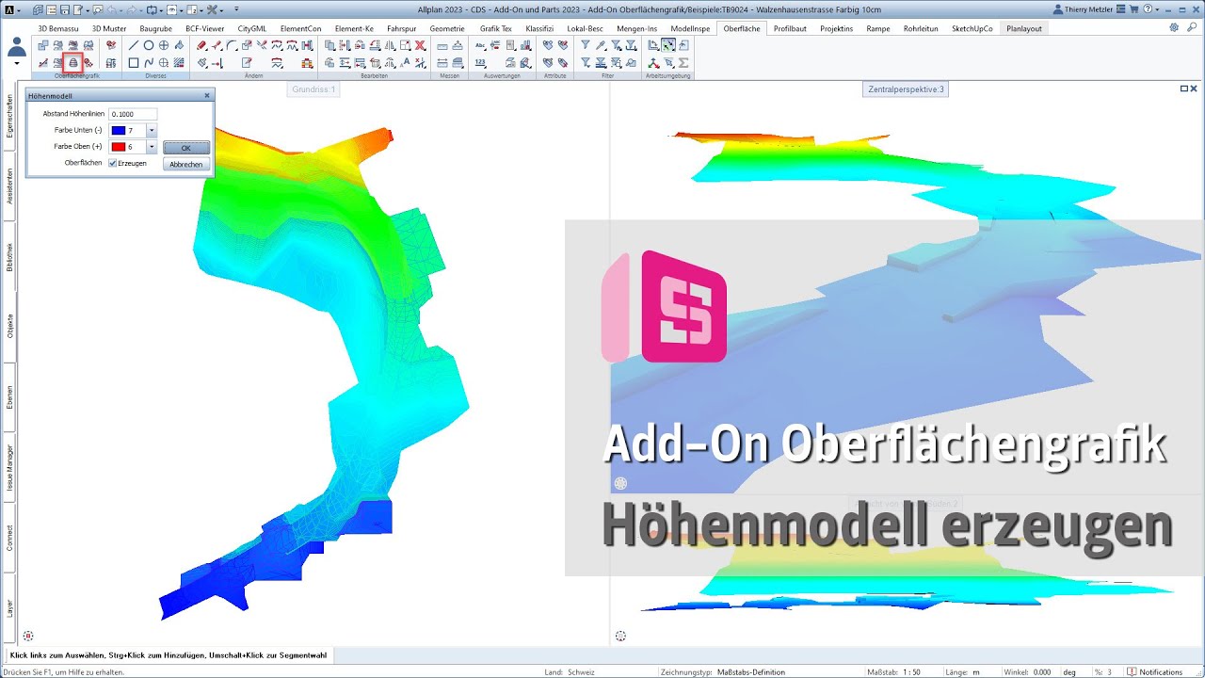
Task: Select the rectangle tool in Diverses group
Action: tap(134, 63)
